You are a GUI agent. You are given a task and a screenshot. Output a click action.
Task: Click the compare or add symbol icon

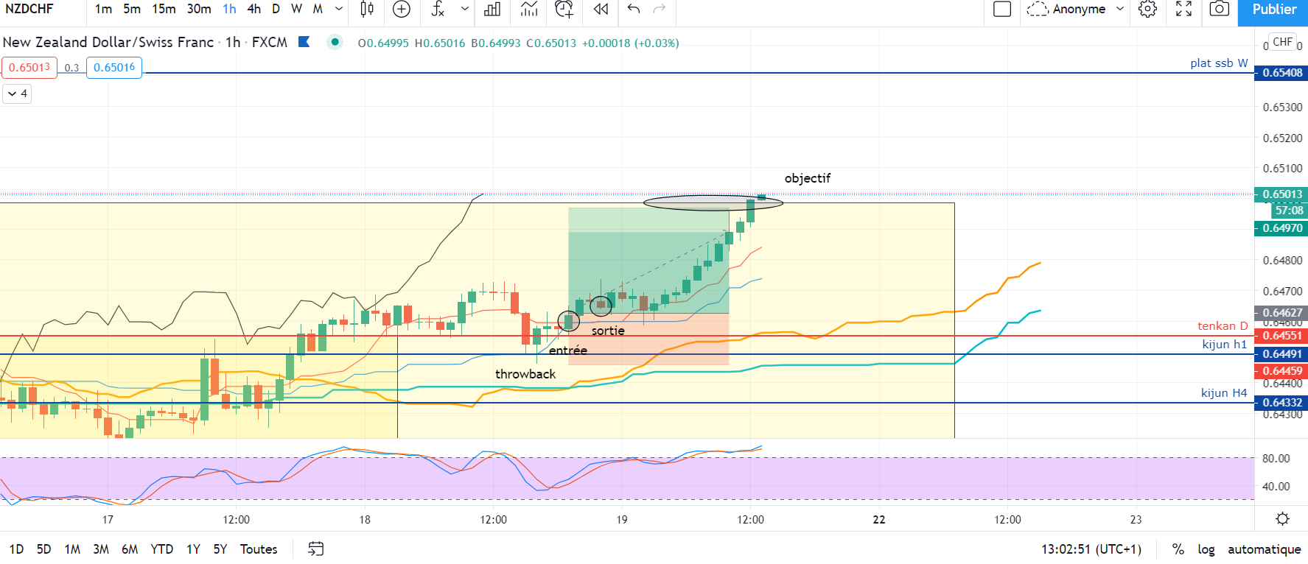coord(402,10)
